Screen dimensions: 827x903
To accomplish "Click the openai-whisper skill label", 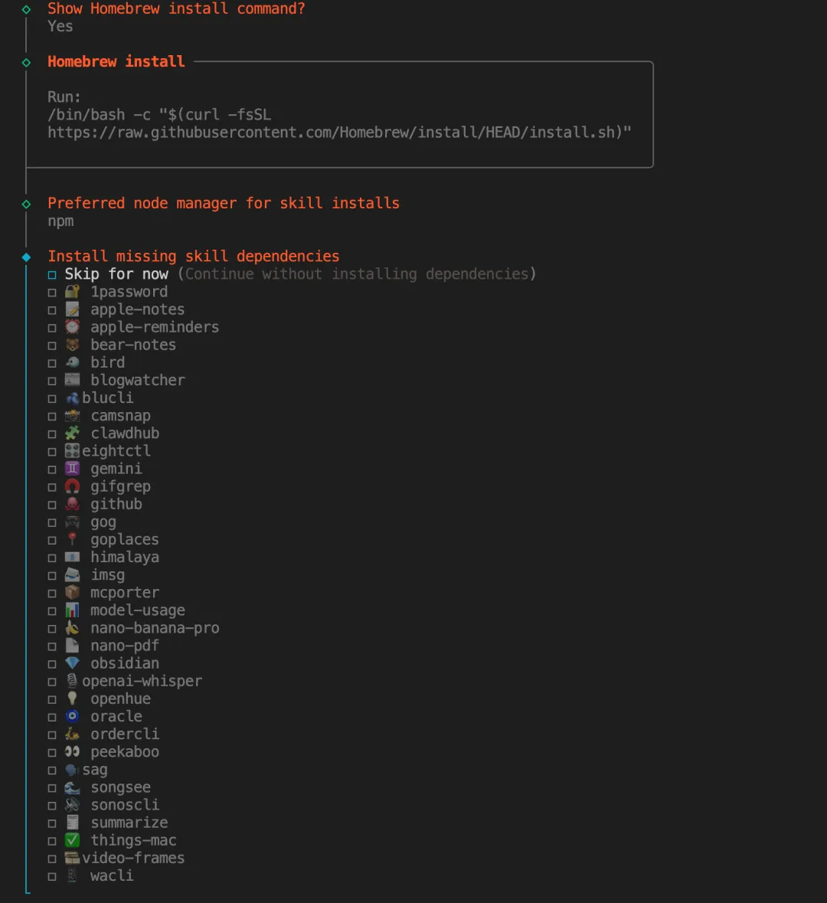I will [142, 681].
